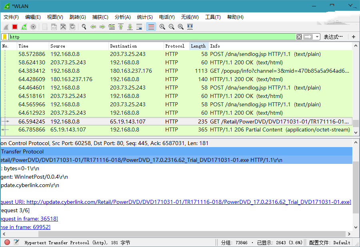Screen dimensions: 360x247
Task: Zoom in on packet text
Action: pos(162,27)
